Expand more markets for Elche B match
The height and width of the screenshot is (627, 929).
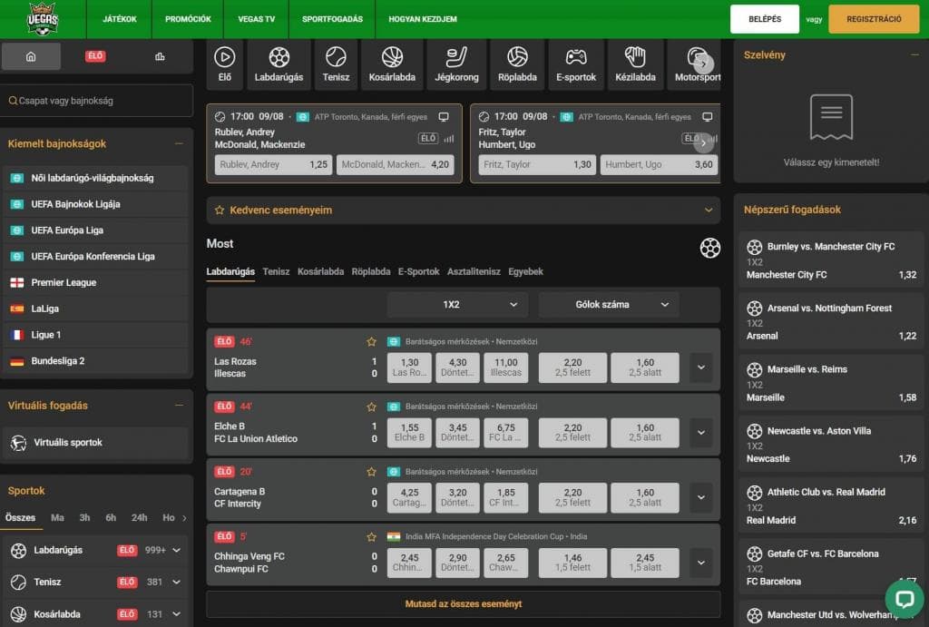(701, 433)
